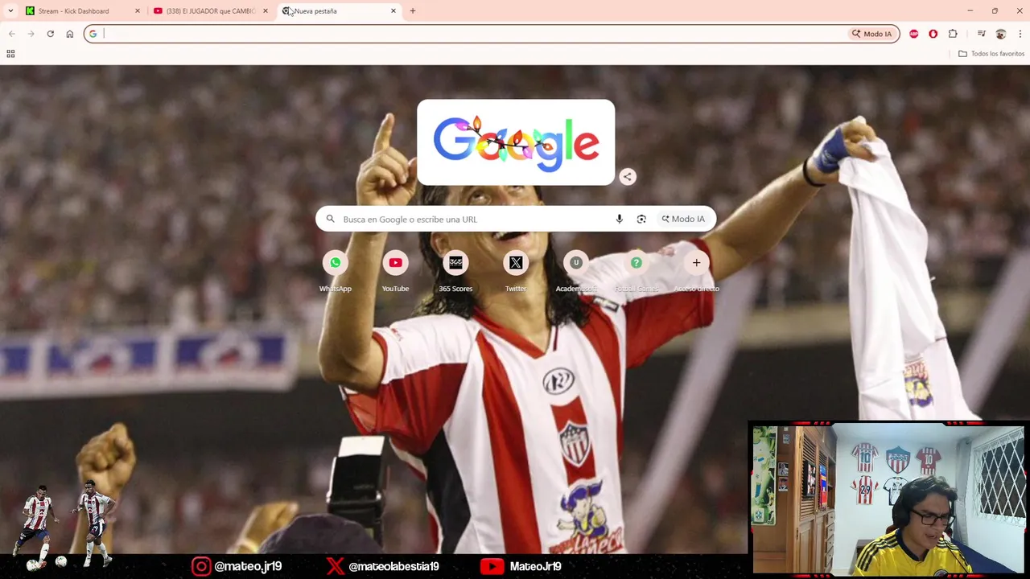Open the WhatsApp shortcut
The height and width of the screenshot is (579, 1030).
tap(336, 271)
